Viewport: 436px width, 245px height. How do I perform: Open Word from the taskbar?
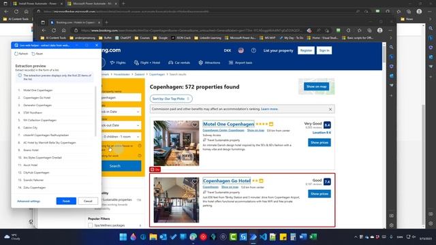pyautogui.click(x=302, y=237)
